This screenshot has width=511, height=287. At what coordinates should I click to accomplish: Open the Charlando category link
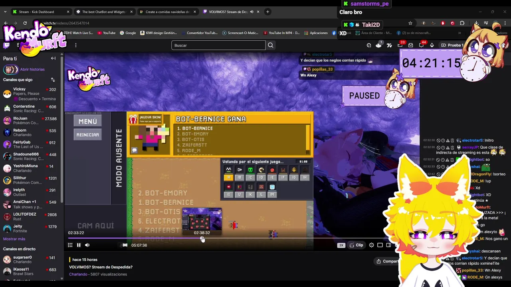point(78,274)
